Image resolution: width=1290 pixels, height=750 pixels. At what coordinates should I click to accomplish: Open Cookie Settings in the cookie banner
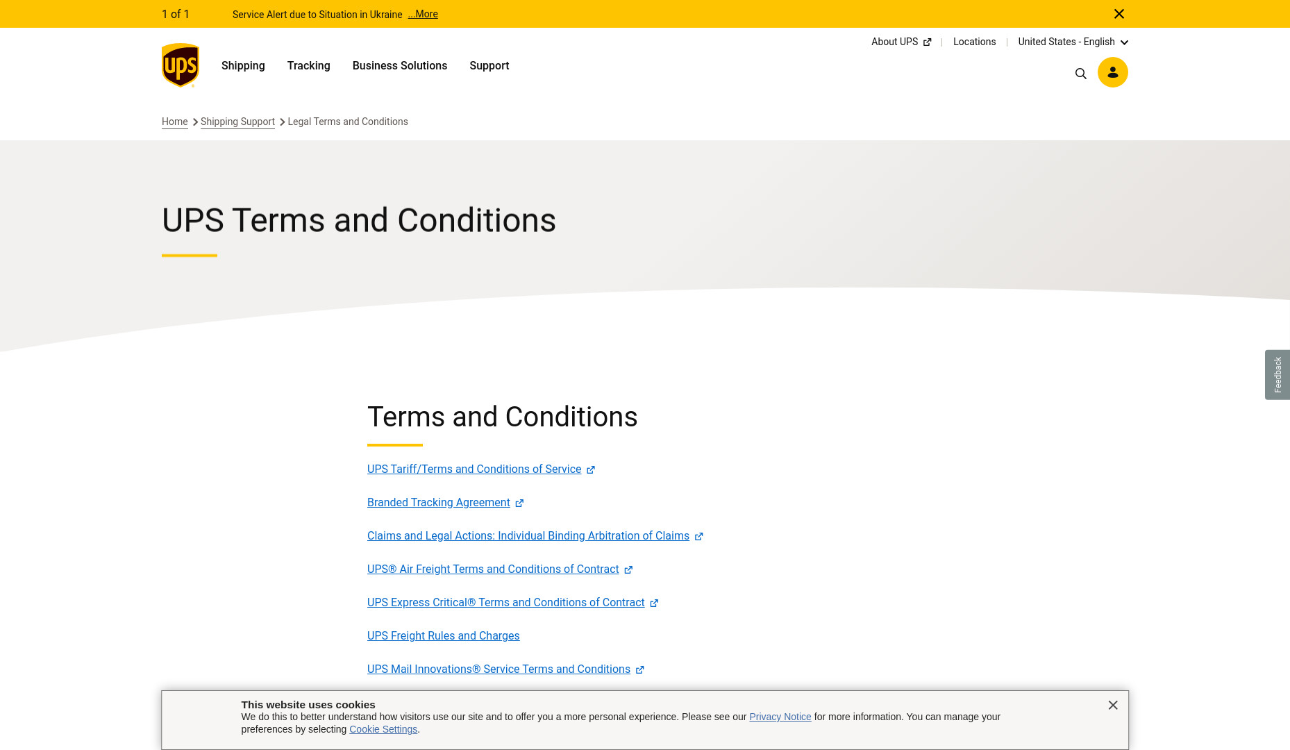[383, 729]
